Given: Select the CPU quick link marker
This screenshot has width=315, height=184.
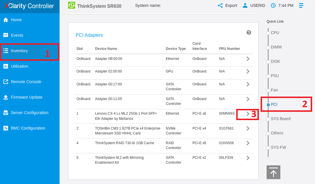Looking at the screenshot, I should 268,33.
